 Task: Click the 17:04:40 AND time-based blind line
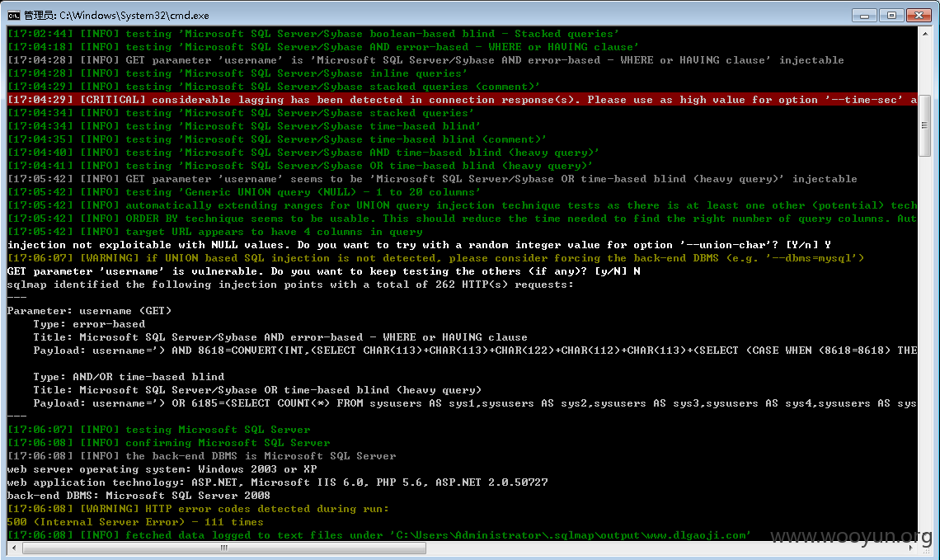303,153
